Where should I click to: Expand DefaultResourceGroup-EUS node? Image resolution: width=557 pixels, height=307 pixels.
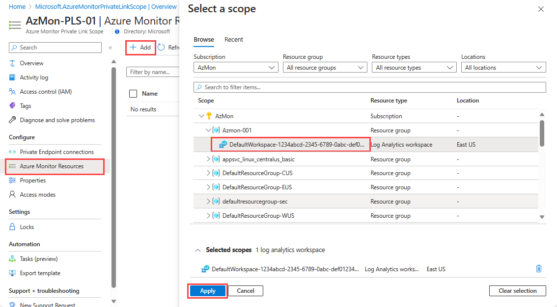pos(208,187)
